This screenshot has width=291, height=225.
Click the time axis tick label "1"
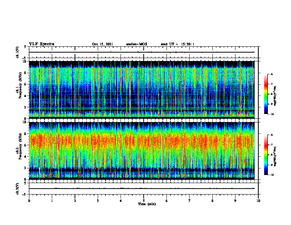[52, 201]
